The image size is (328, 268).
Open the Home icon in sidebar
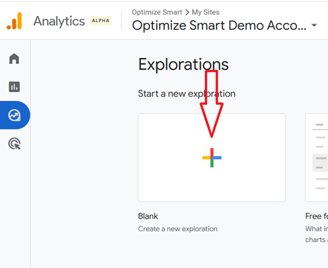14,58
